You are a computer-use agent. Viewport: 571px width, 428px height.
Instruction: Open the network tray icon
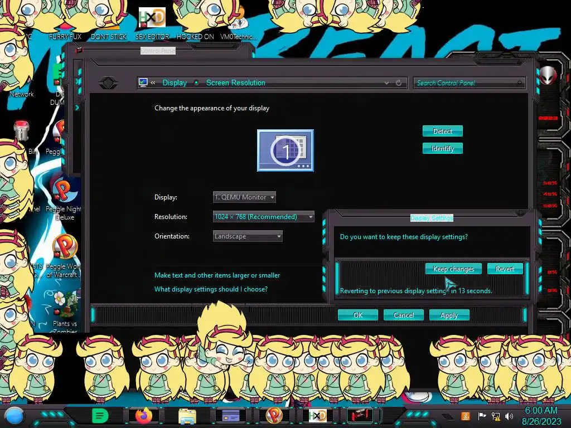[x=496, y=416]
